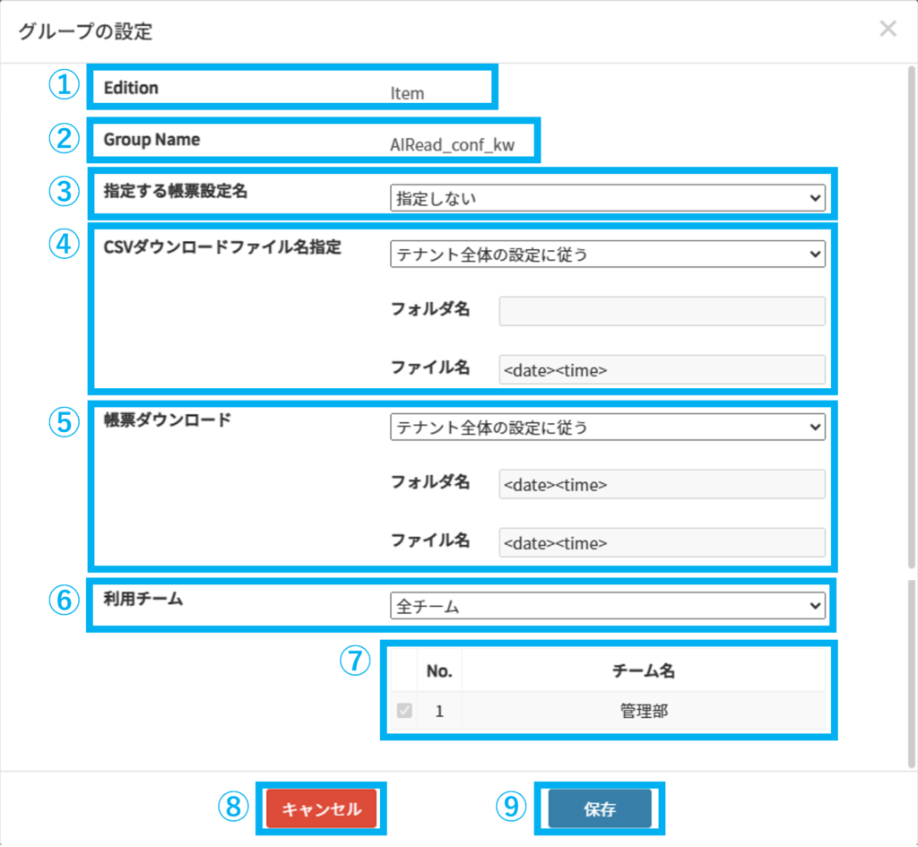Click the Edition value Item
Image resolution: width=918 pixels, height=847 pixels.
click(x=407, y=93)
